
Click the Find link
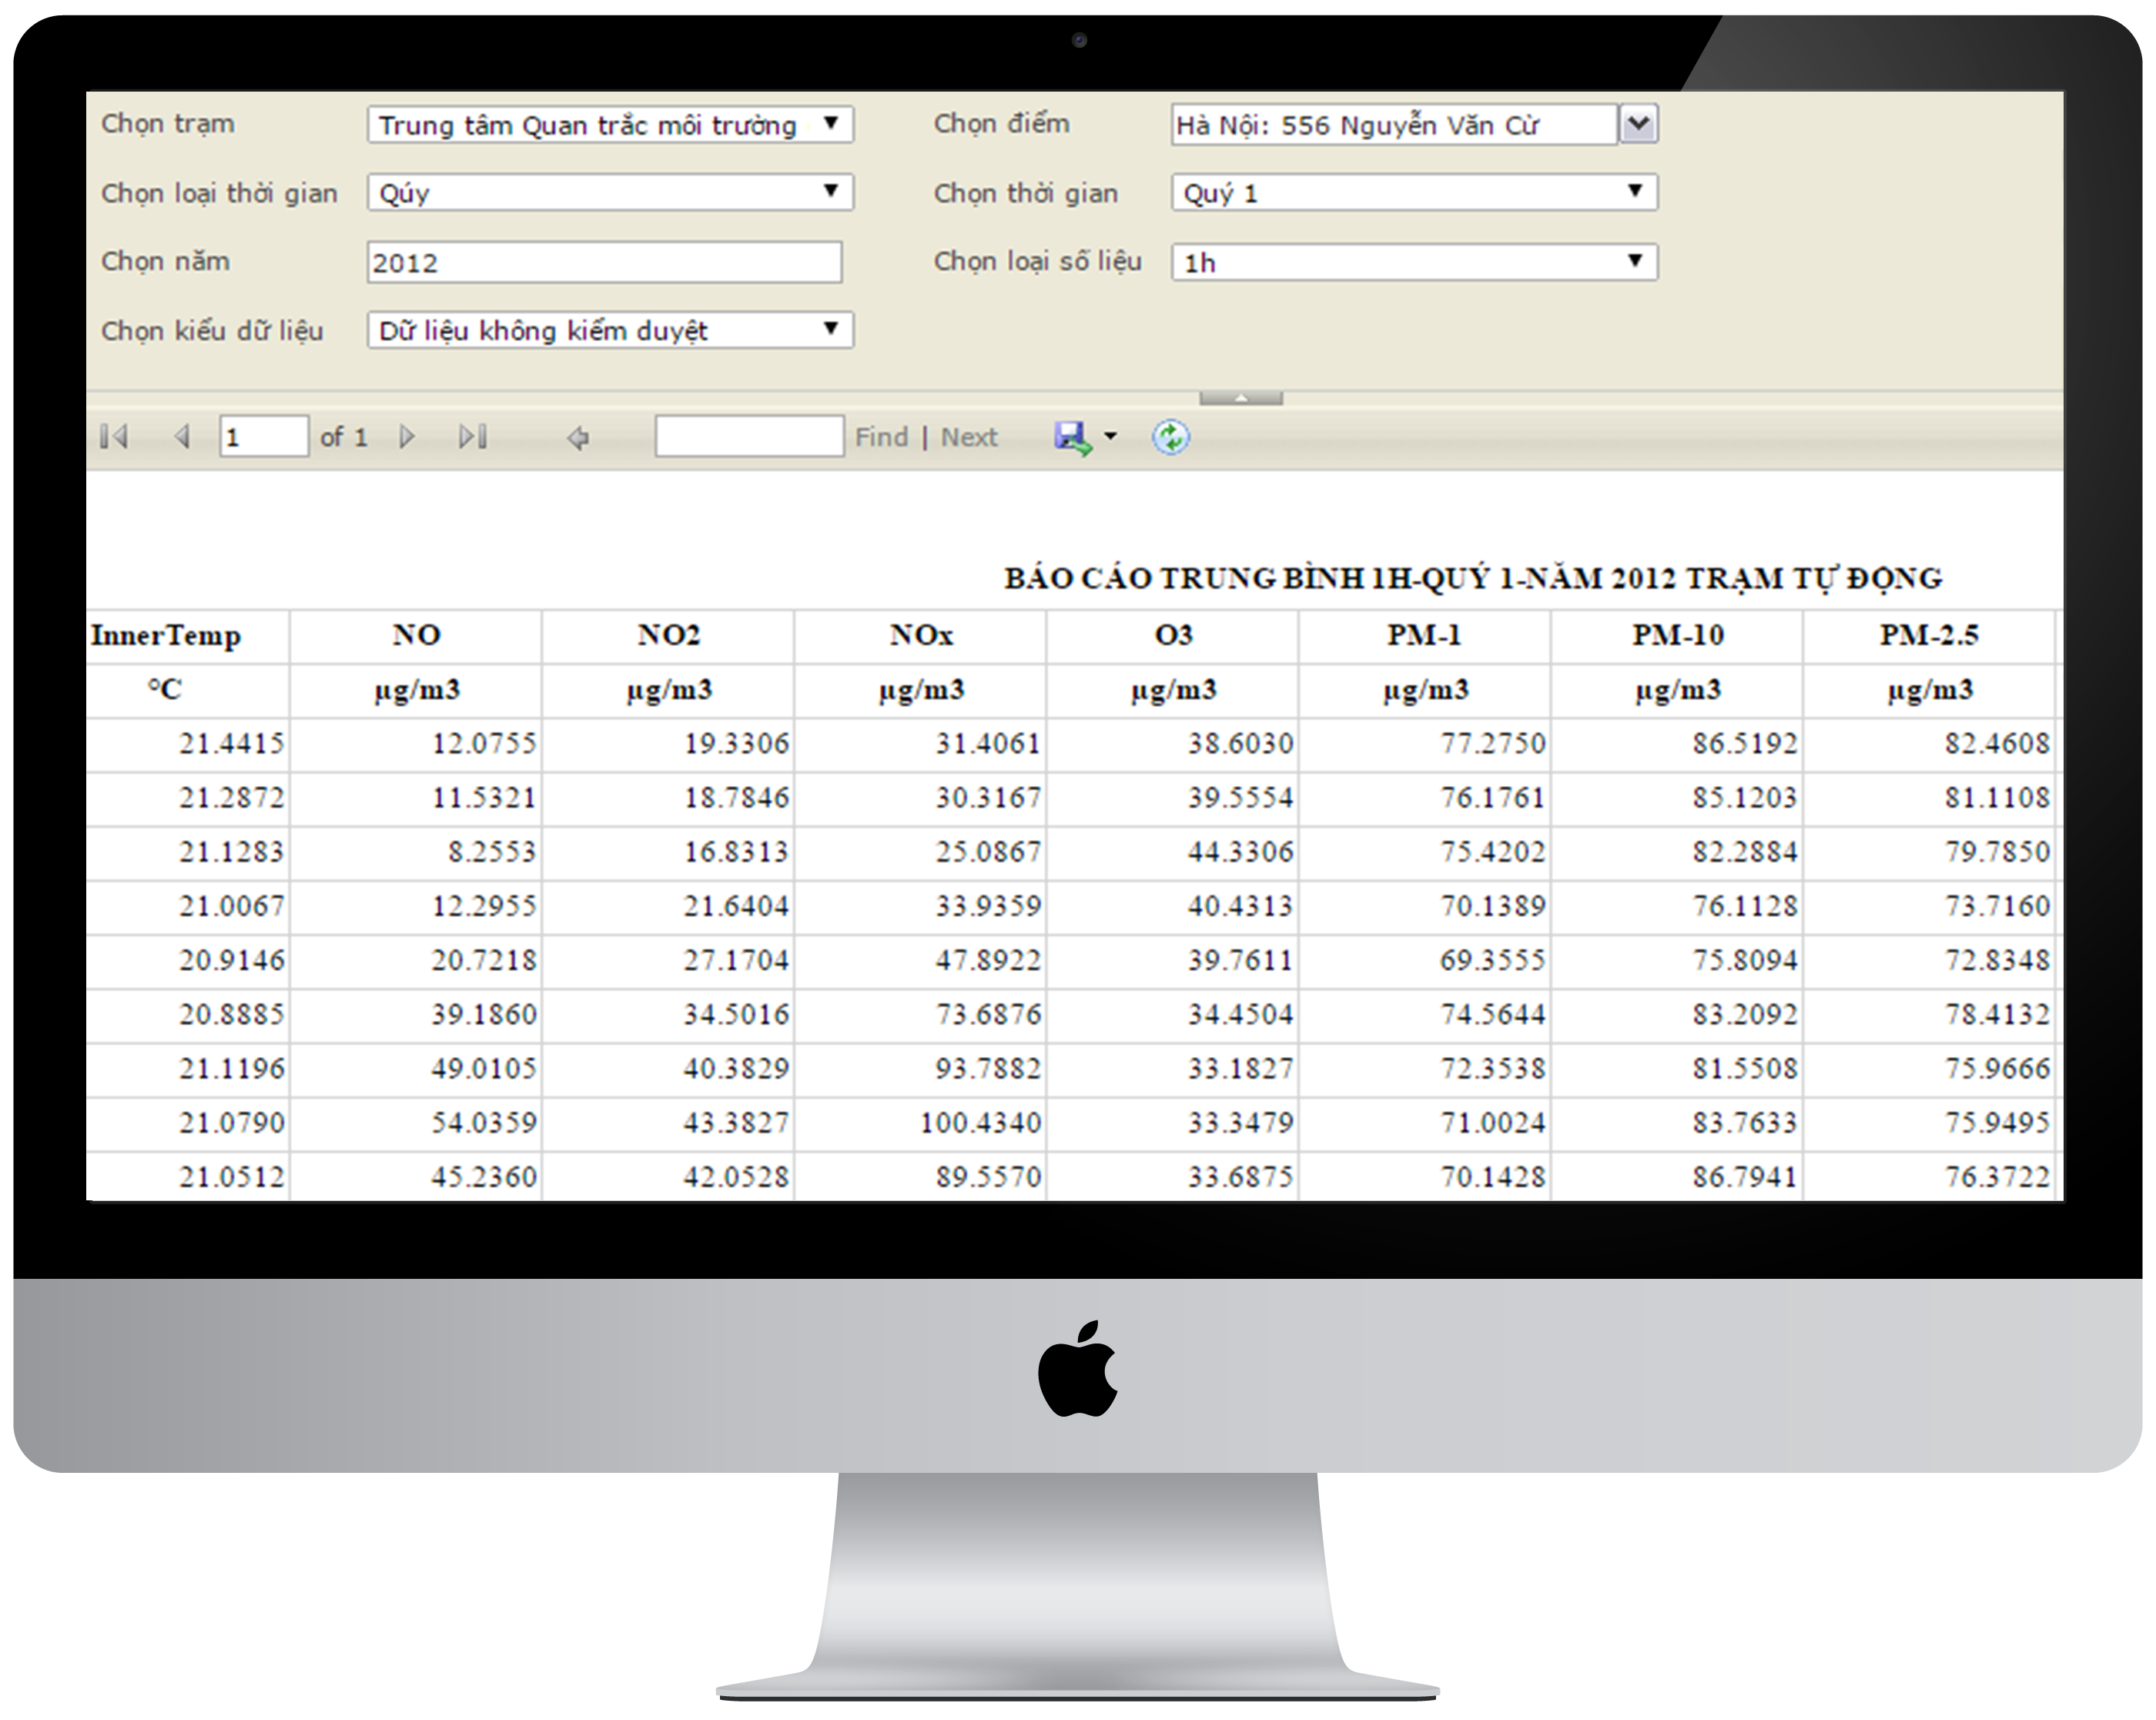(881, 437)
